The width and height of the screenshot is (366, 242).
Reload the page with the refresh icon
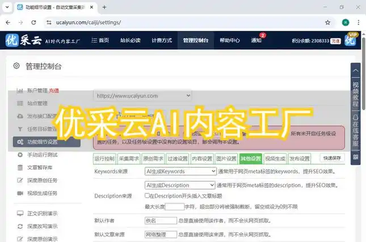[x=33, y=23]
